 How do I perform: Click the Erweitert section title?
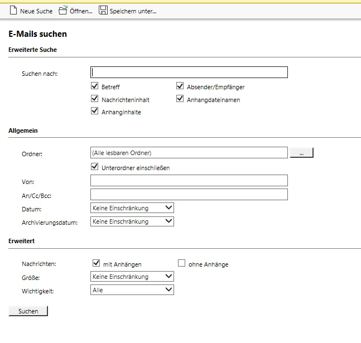tap(22, 241)
